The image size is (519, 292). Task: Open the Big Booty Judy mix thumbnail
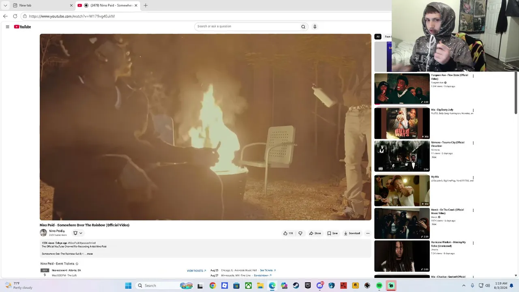(x=402, y=123)
